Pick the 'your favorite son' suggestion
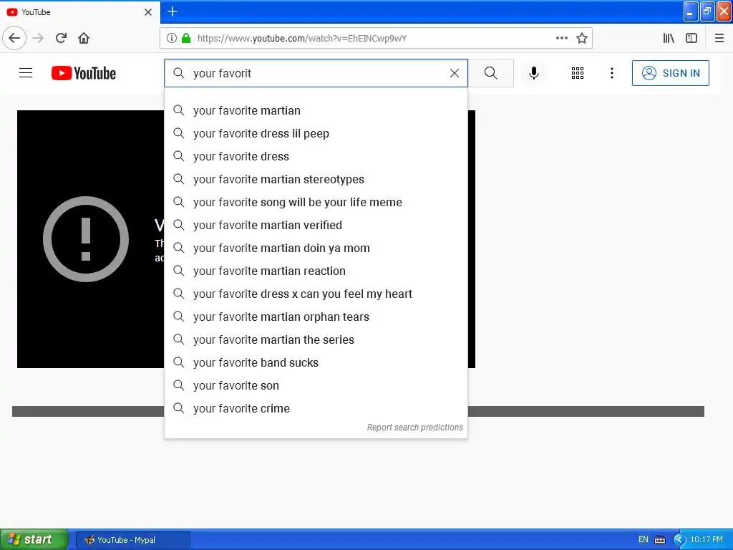The image size is (733, 550). [316, 385]
